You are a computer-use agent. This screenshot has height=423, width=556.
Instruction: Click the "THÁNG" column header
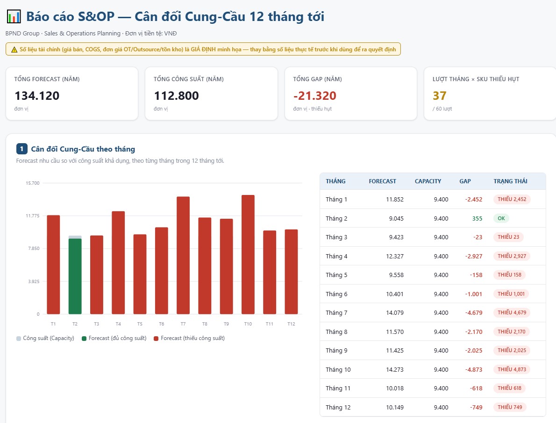coord(335,181)
